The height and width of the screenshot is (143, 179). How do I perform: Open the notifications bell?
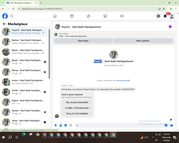tap(165, 16)
